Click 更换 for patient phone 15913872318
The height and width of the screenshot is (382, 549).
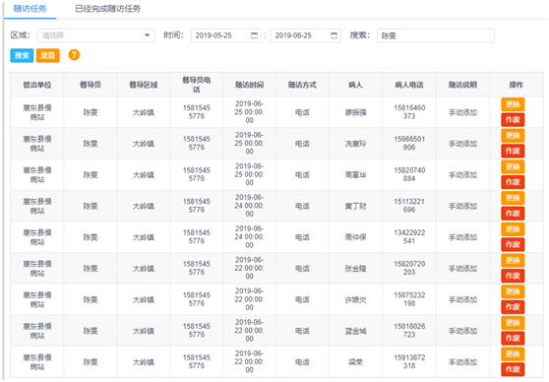(513, 353)
